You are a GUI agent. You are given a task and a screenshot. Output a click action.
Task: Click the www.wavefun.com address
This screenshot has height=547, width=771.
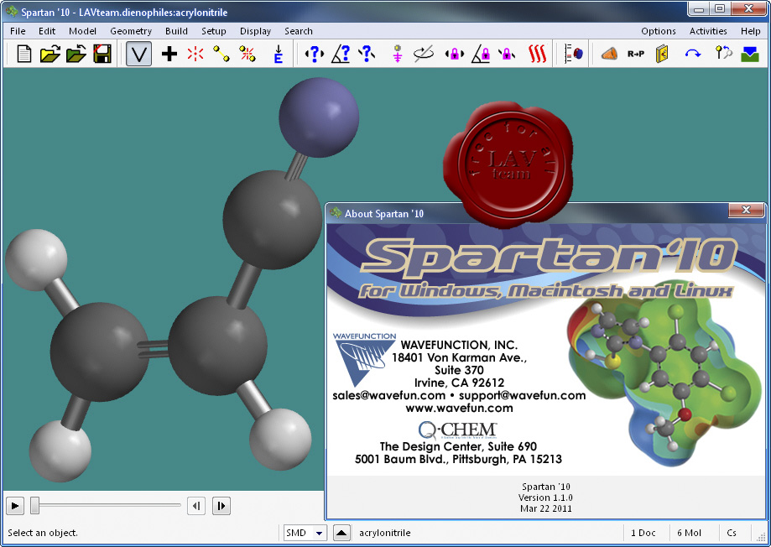pyautogui.click(x=459, y=408)
